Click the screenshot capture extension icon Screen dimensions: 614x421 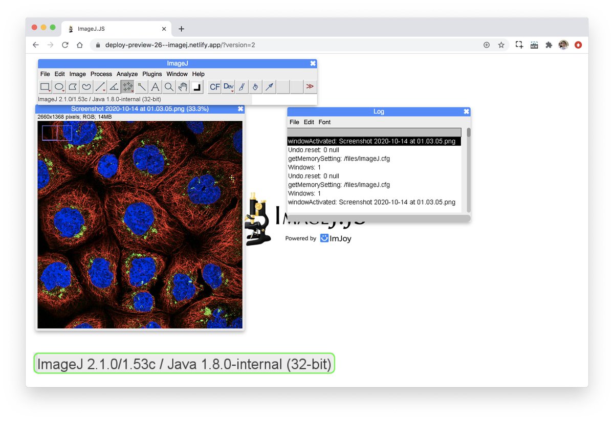(x=519, y=45)
